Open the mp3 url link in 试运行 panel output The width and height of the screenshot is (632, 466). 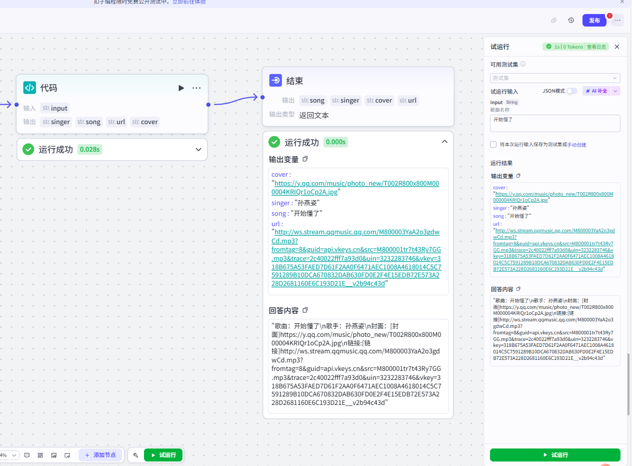coord(554,250)
